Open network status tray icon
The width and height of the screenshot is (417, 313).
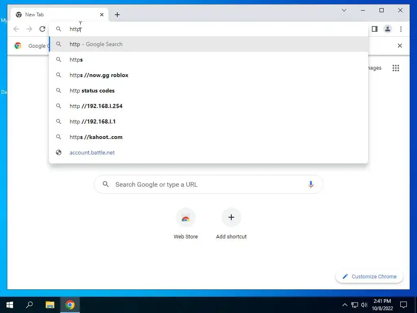click(355, 305)
